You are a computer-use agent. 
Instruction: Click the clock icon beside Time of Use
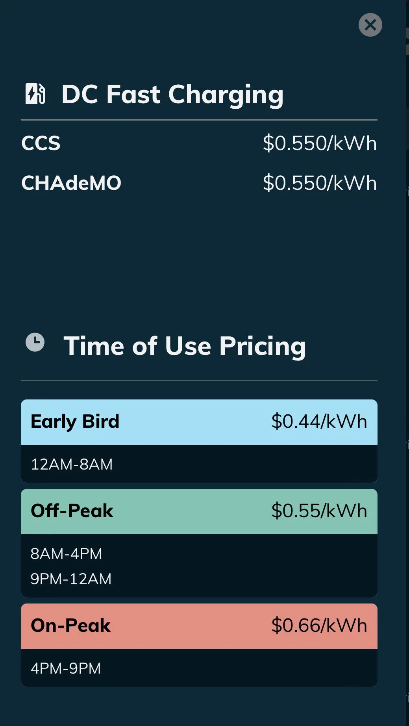35,342
